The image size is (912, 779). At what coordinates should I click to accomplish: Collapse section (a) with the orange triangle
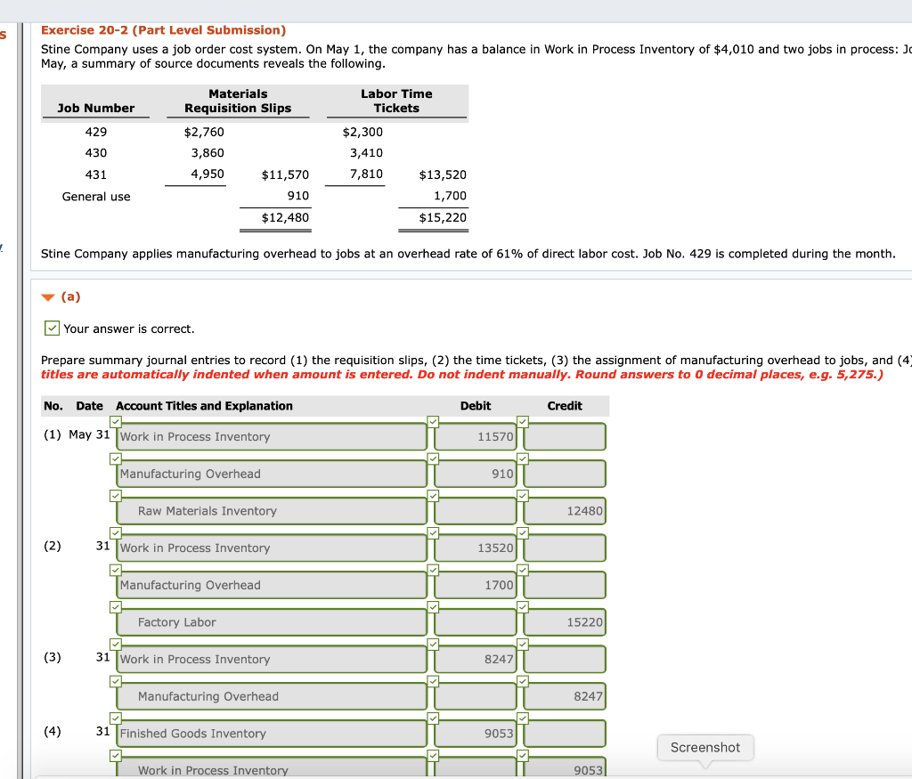(x=48, y=298)
